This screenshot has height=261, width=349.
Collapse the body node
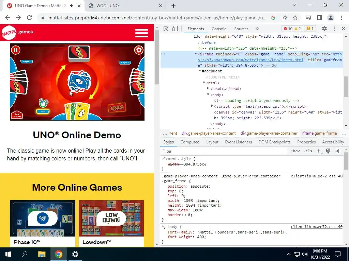pos(208,94)
